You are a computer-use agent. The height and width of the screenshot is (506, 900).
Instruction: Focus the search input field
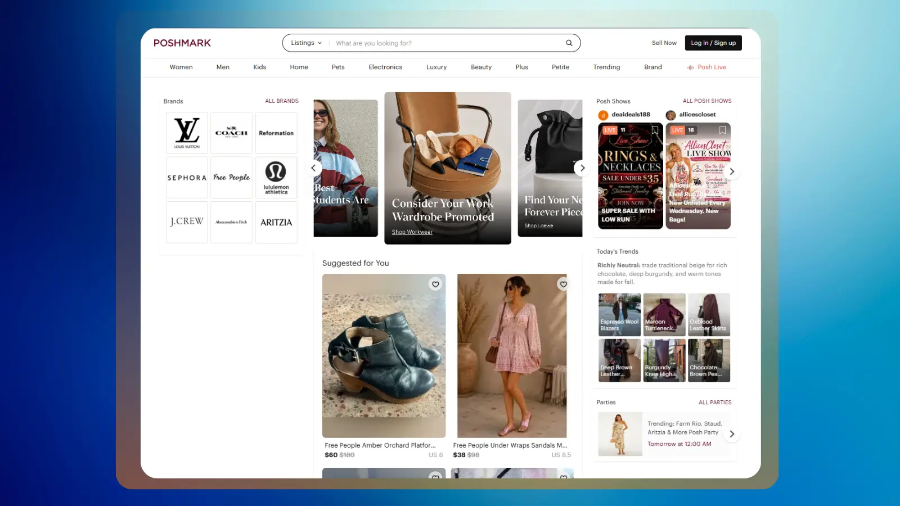[x=447, y=43]
